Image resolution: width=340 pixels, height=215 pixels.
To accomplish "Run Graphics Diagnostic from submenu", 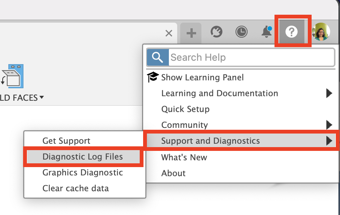I will click(x=83, y=172).
